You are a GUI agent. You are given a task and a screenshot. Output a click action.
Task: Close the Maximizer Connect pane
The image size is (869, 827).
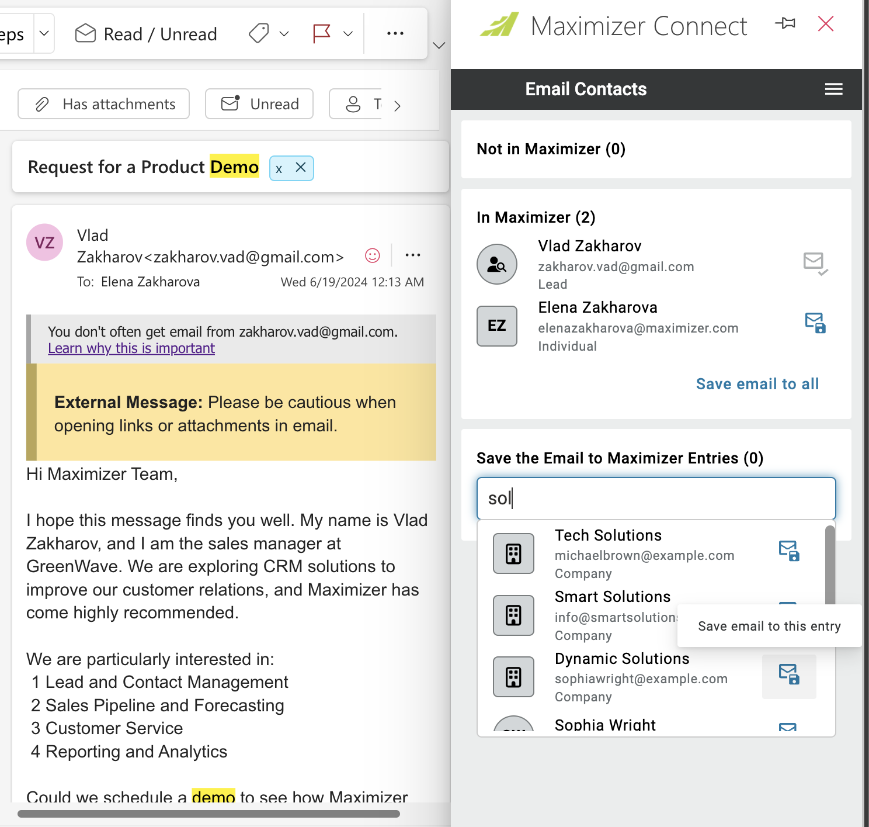(826, 23)
